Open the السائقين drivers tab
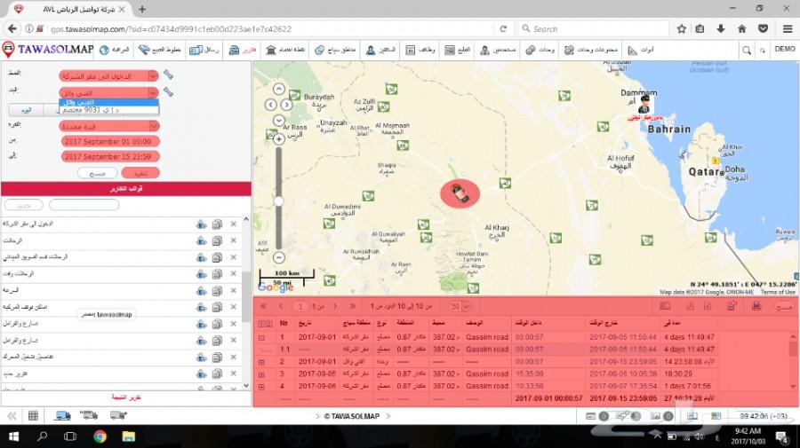The image size is (800, 448). [x=380, y=50]
